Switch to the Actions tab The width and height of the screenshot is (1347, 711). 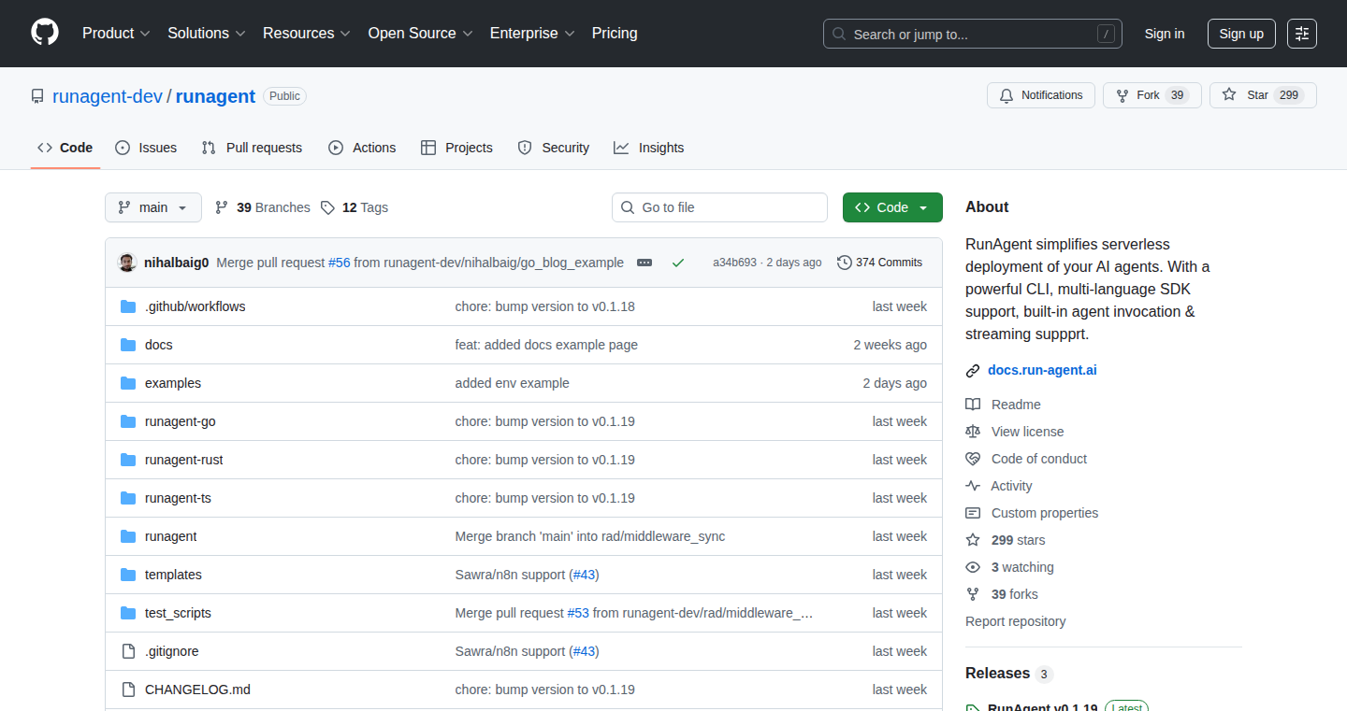(x=362, y=148)
